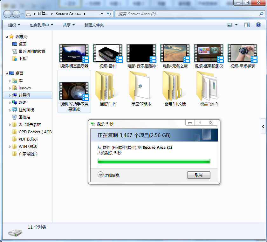
Task: Expand the WIN7激活 tree node
Action: pos(10,147)
